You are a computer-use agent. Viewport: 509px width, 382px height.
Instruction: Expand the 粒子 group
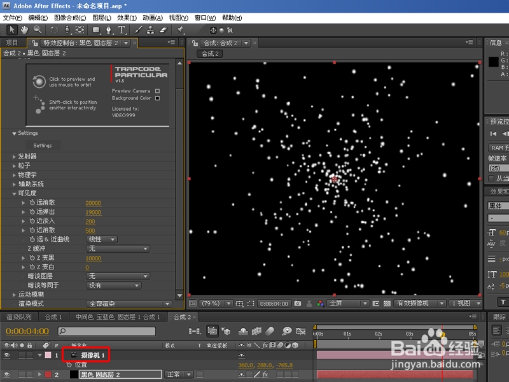(14, 166)
